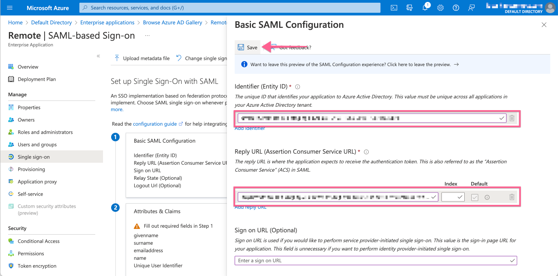Open the notifications bell
Screen dimensions: 558x276
pos(425,8)
